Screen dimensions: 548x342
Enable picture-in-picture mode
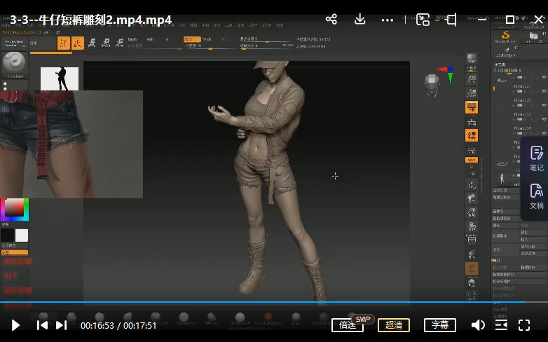pyautogui.click(x=423, y=20)
